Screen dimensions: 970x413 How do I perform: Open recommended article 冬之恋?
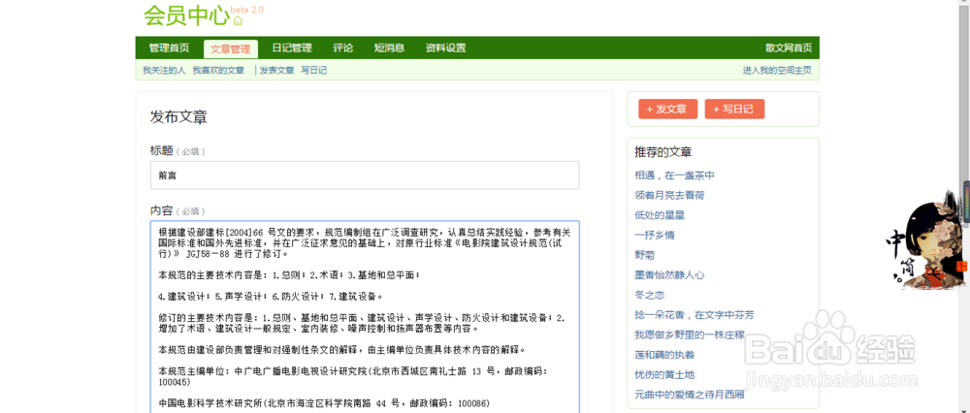(x=650, y=295)
